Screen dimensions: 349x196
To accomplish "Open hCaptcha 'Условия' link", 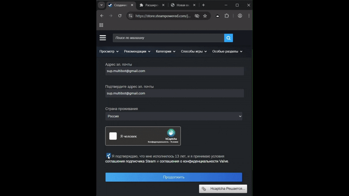I will (x=174, y=142).
